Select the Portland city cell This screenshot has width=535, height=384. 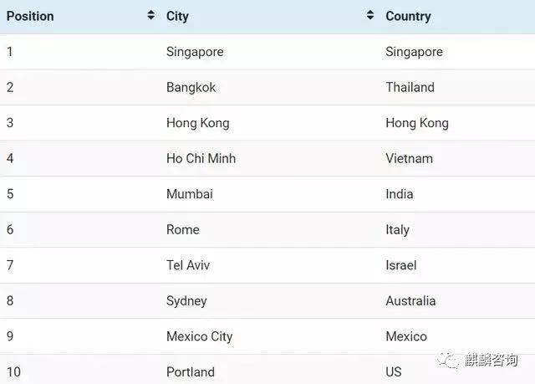coord(191,371)
